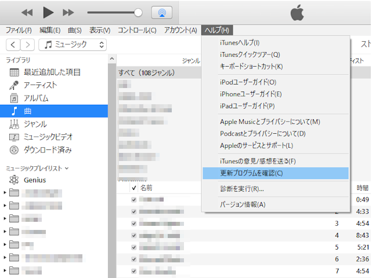Image resolution: width=372 pixels, height=278 pixels.
Task: Select アルバム icon in sidebar
Action: tap(14, 98)
